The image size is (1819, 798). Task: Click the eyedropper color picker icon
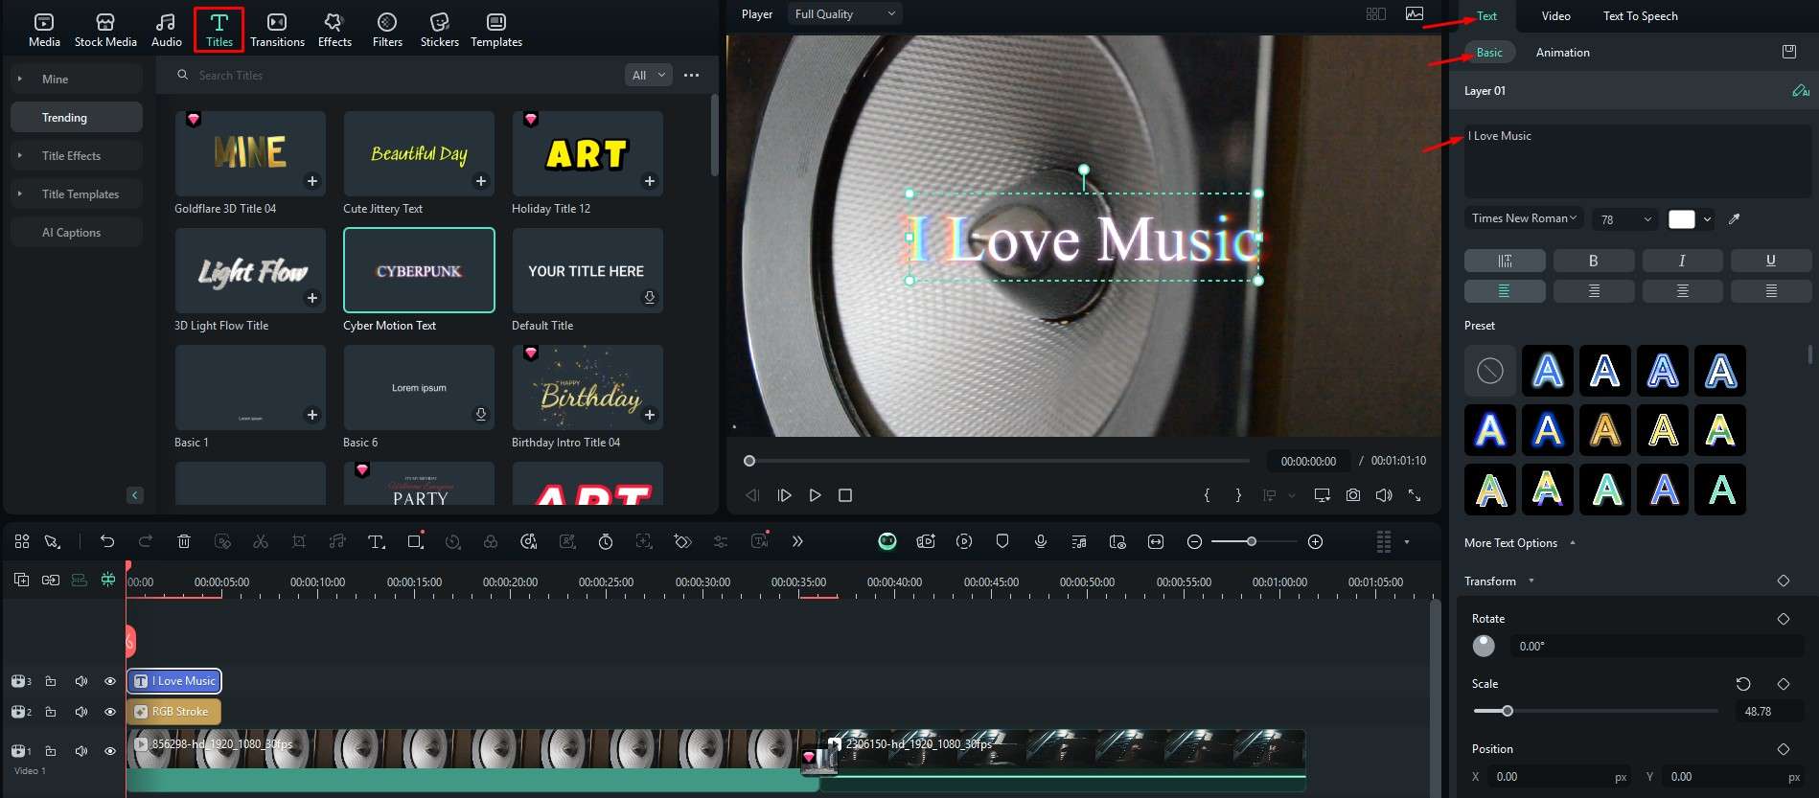1734,219
